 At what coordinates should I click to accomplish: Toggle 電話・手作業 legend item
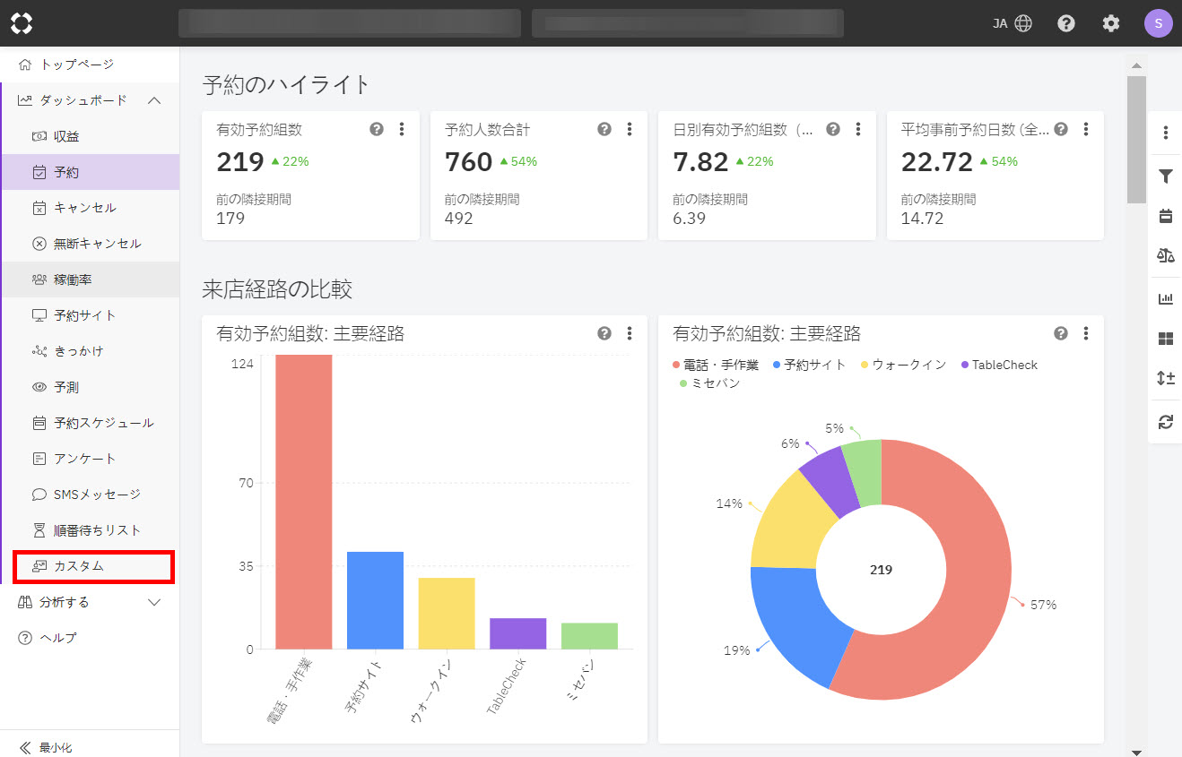(x=716, y=365)
